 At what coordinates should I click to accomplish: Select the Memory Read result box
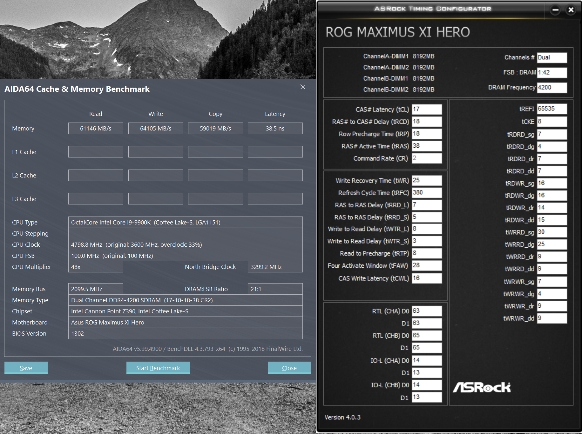click(96, 128)
